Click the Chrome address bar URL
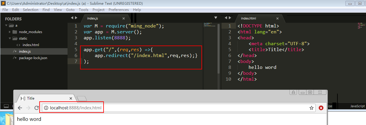 click(76, 108)
